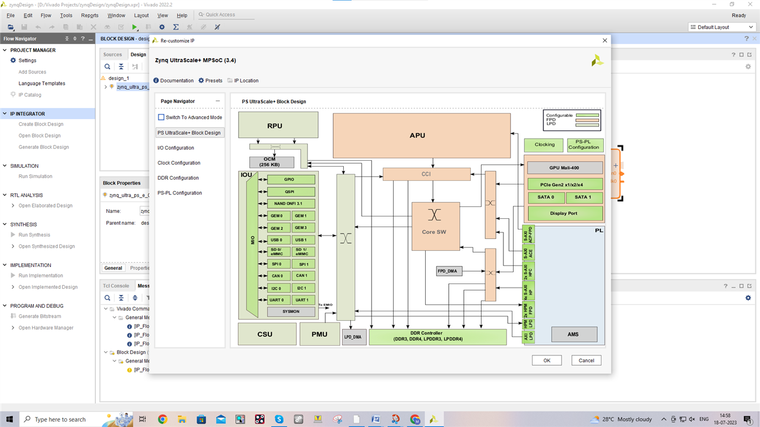This screenshot has width=760, height=427.
Task: Open Settings gear in the main toolbar
Action: coord(162,27)
